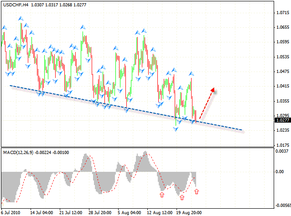Screen dimensions: 291x216
Task: Click the 28 Jul 20:00 time label
Action: pyautogui.click(x=100, y=212)
